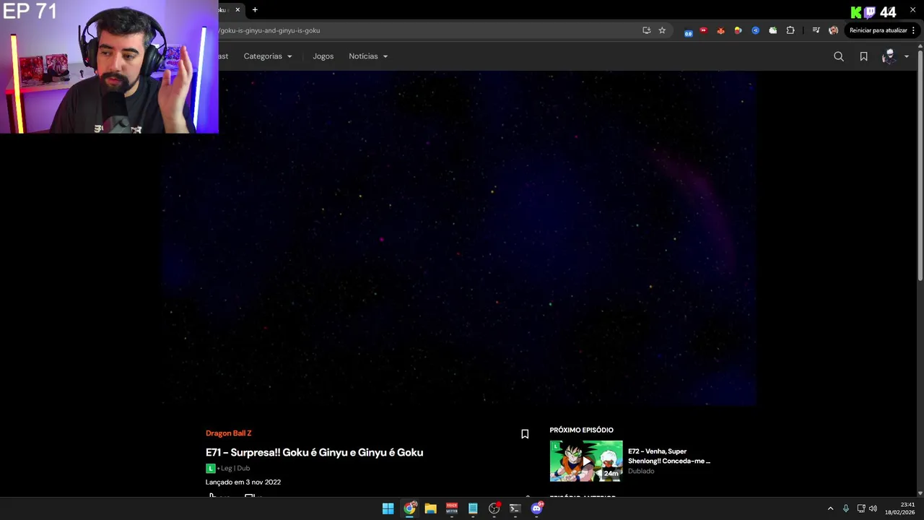Open the media controls playlist icon
924x520 pixels.
pos(816,30)
